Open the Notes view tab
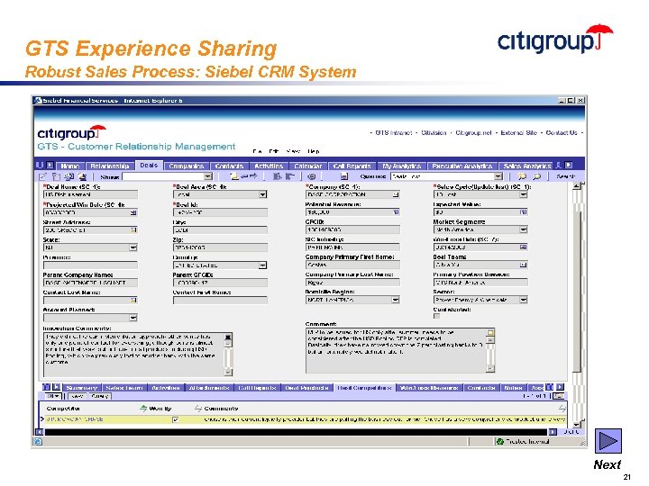Image resolution: width=649 pixels, height=486 pixels. pyautogui.click(x=513, y=388)
